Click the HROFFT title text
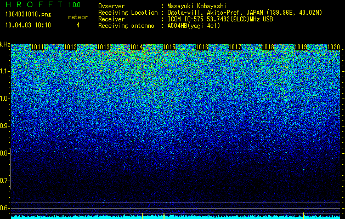This screenshot has width=345, height=219. (x=35, y=4)
